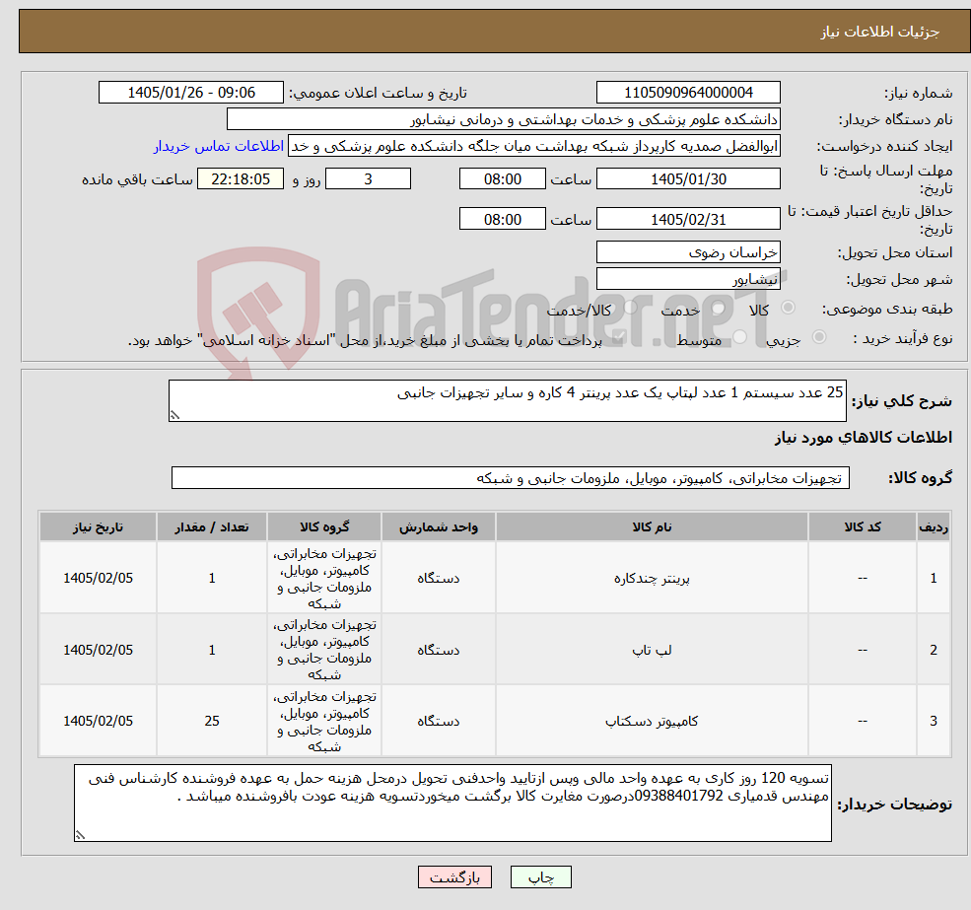Image resolution: width=971 pixels, height=910 pixels.
Task: Click resize handle of شرح کلی نیاز box
Action: point(174,415)
